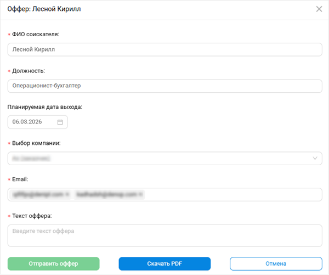Image resolution: width=329 pixels, height=275 pixels.
Task: Focus the Текст оффера text area
Action: coord(164,235)
